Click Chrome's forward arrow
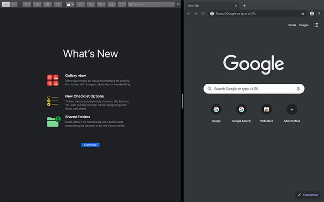Screen dimensions: 324x202 (x=195, y=14)
